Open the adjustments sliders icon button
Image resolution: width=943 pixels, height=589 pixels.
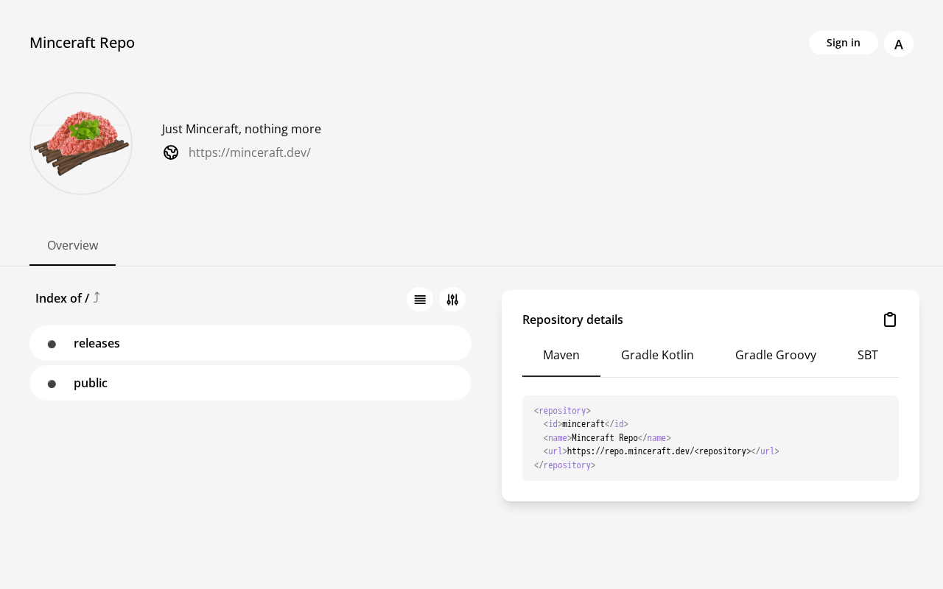click(452, 300)
